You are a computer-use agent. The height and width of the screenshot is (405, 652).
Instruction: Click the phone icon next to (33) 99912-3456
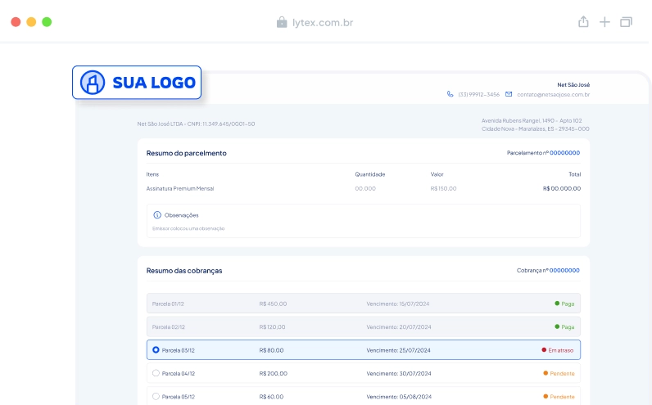[450, 94]
